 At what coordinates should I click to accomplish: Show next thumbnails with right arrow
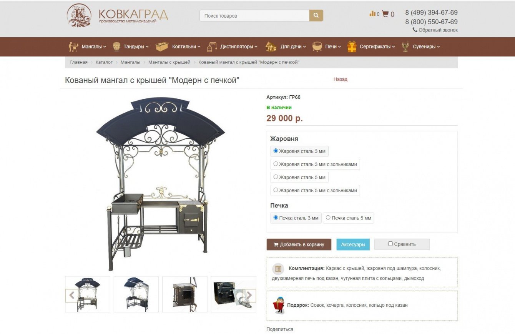[x=249, y=296]
